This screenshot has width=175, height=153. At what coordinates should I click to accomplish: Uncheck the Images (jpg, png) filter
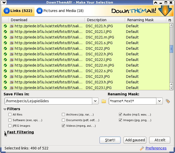click(120, 120)
